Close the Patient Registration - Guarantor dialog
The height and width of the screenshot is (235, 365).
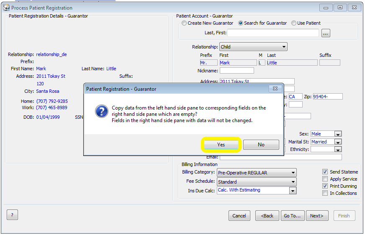pyautogui.click(x=275, y=89)
